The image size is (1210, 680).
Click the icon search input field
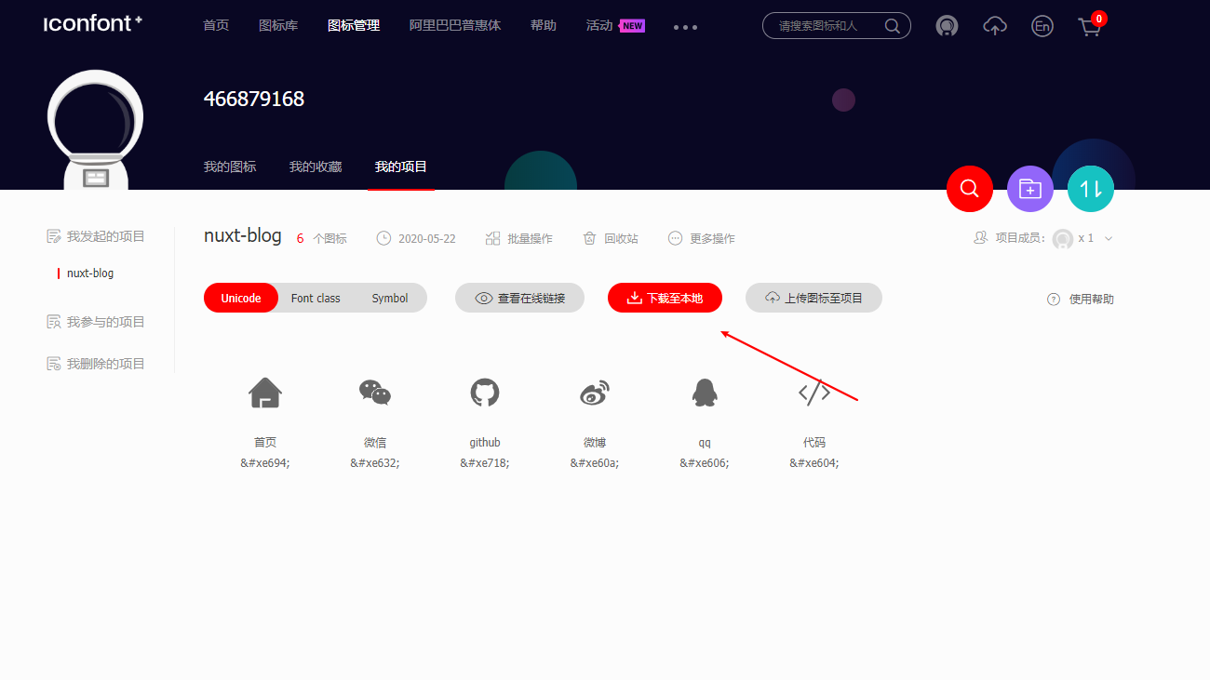coord(828,26)
